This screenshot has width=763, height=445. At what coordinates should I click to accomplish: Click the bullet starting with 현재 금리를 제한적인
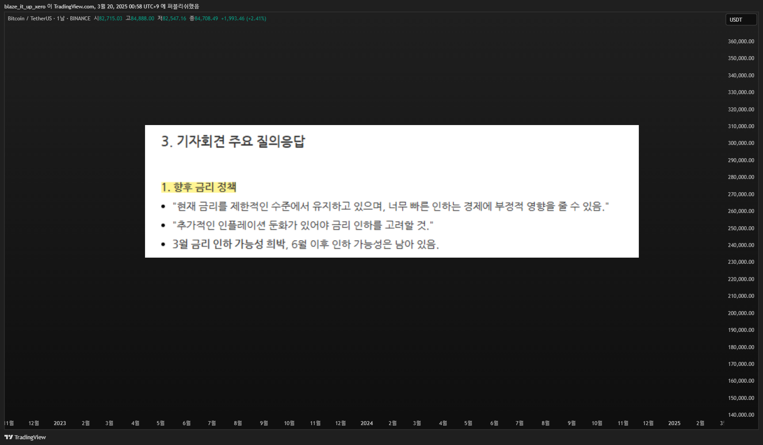point(390,206)
